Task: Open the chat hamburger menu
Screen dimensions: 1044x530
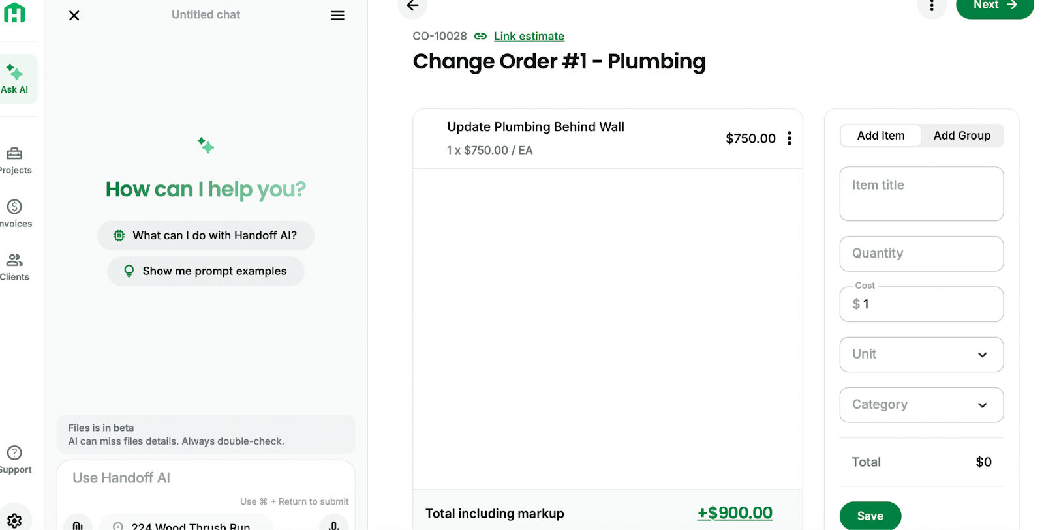Action: click(337, 16)
